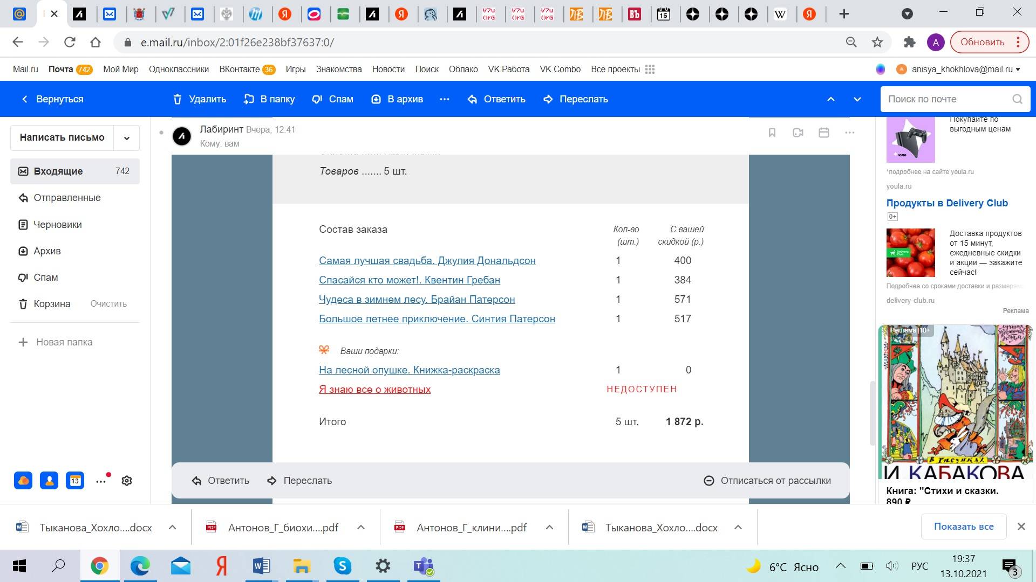Reload the page in Chrome
The width and height of the screenshot is (1036, 582).
70,42
